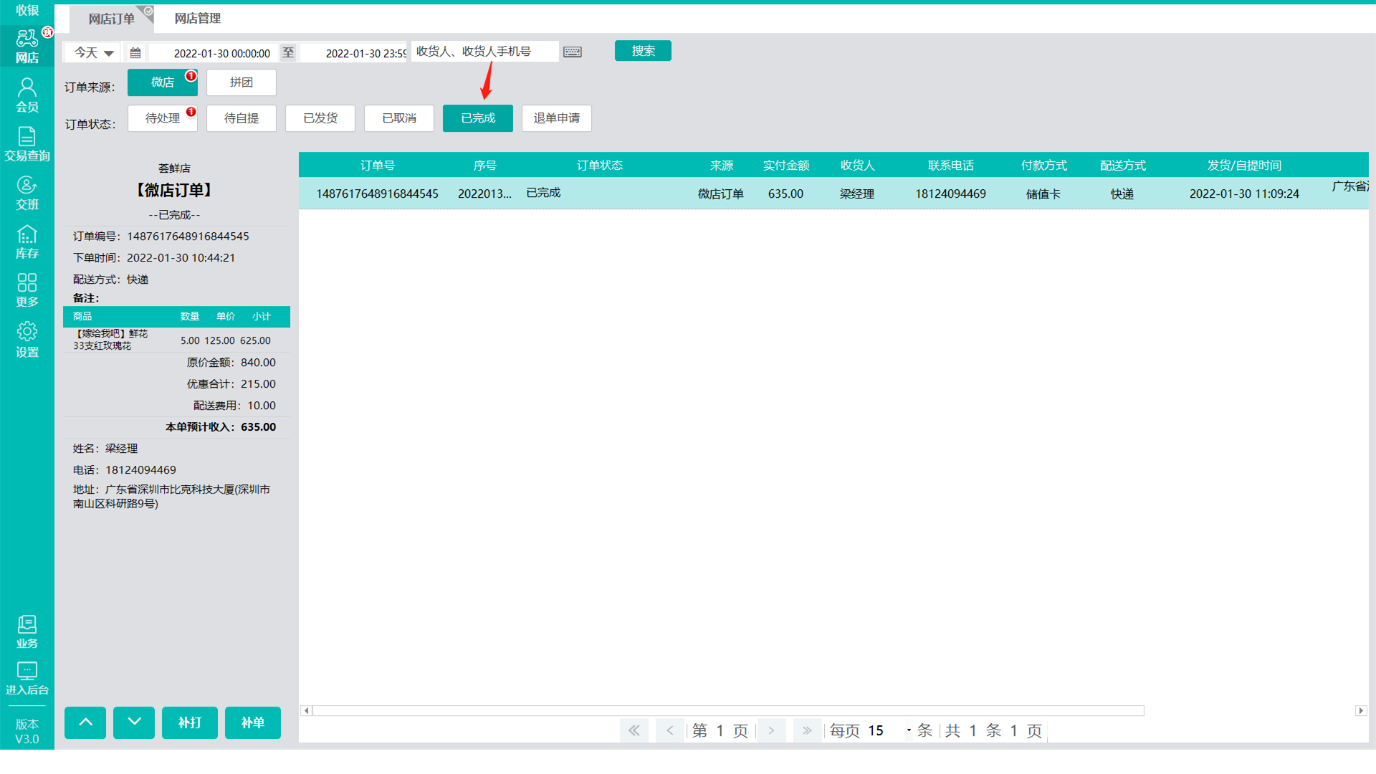This screenshot has height=774, width=1376.
Task: Expand the 今天 date range dropdown
Action: [x=94, y=53]
